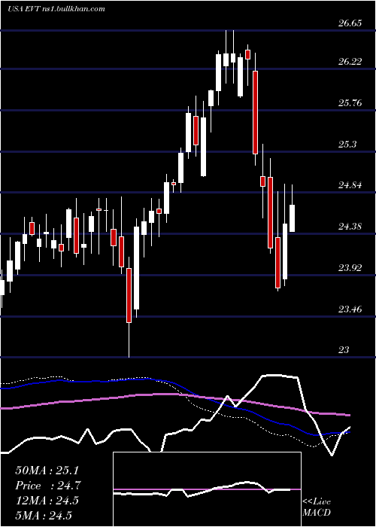Click the '<<Live MACD' label

[x=317, y=507]
